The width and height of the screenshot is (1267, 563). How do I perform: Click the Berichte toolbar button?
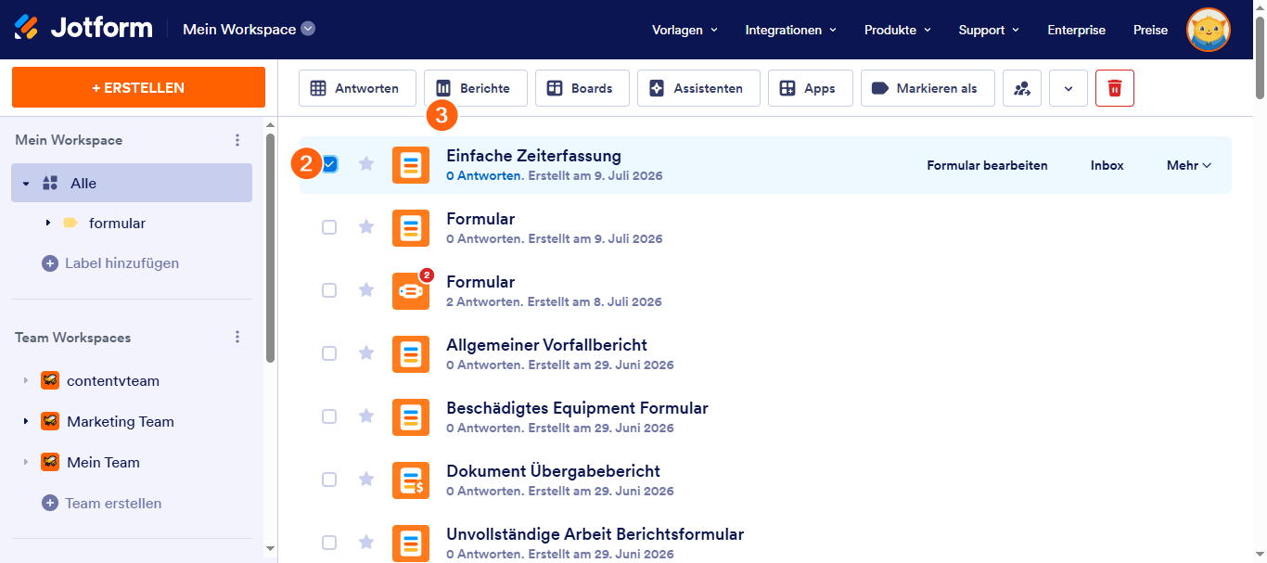point(476,88)
